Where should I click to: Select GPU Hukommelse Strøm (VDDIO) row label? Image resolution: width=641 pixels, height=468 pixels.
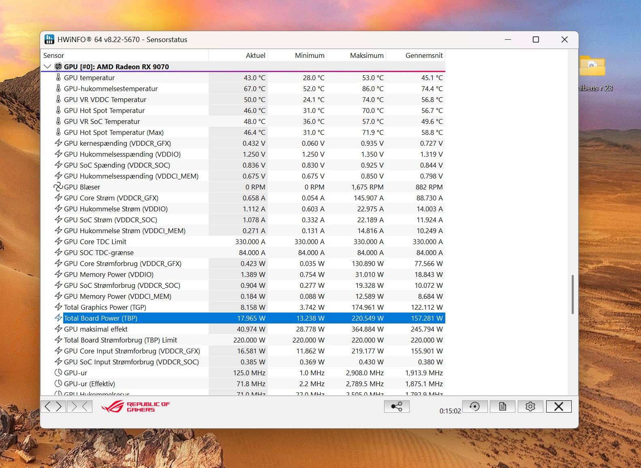[x=116, y=208]
